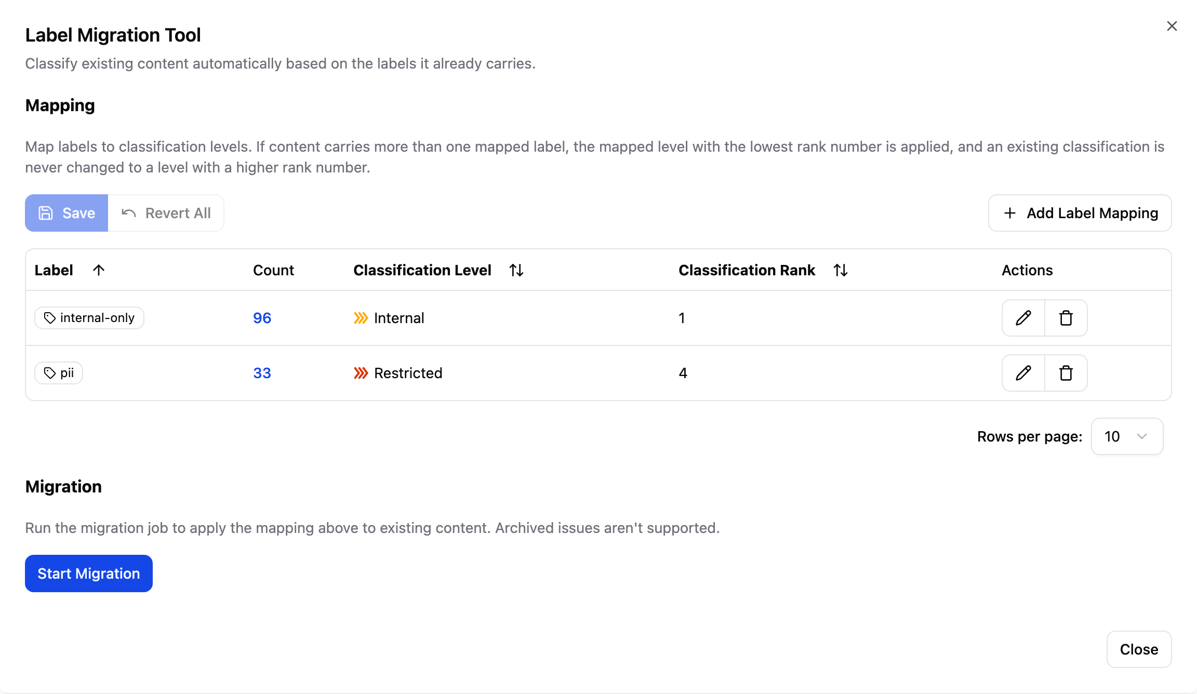Viewport: 1197px width, 694px height.
Task: Click the bottom Close button
Action: [1139, 649]
